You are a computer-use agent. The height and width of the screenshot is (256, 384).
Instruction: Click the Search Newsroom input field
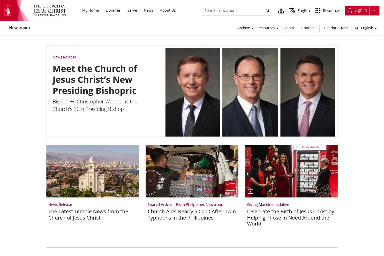coord(233,11)
